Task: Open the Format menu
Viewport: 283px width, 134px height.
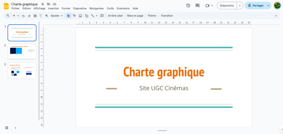Action: pos(66,9)
